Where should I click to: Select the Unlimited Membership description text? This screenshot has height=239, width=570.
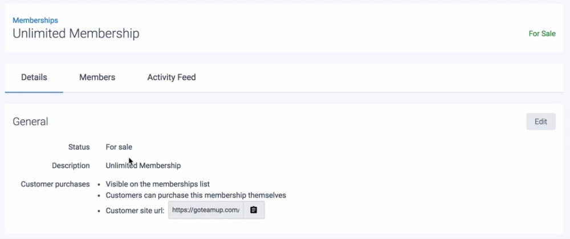143,166
